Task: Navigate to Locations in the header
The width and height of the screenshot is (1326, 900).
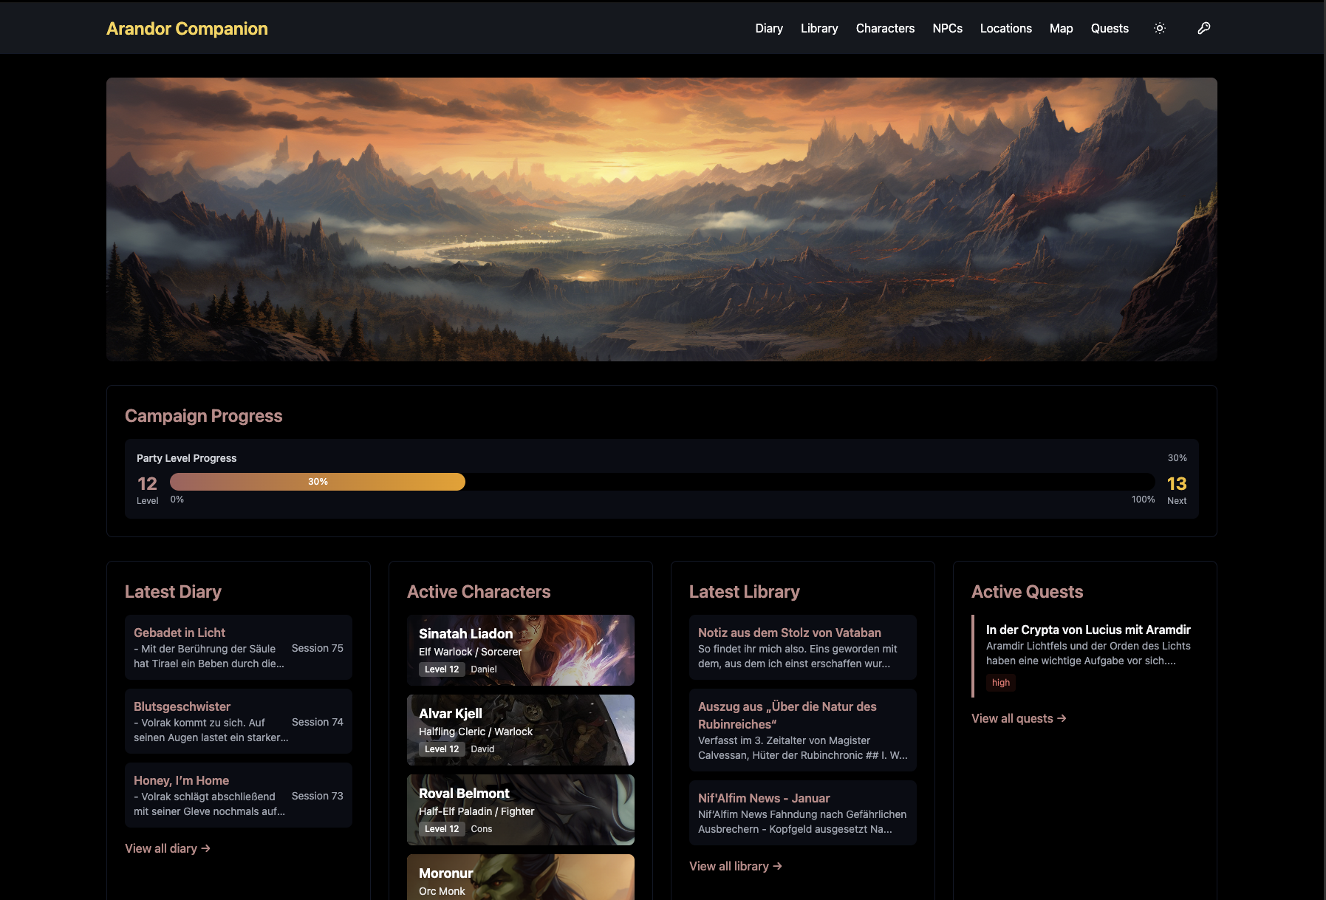Action: tap(1005, 28)
